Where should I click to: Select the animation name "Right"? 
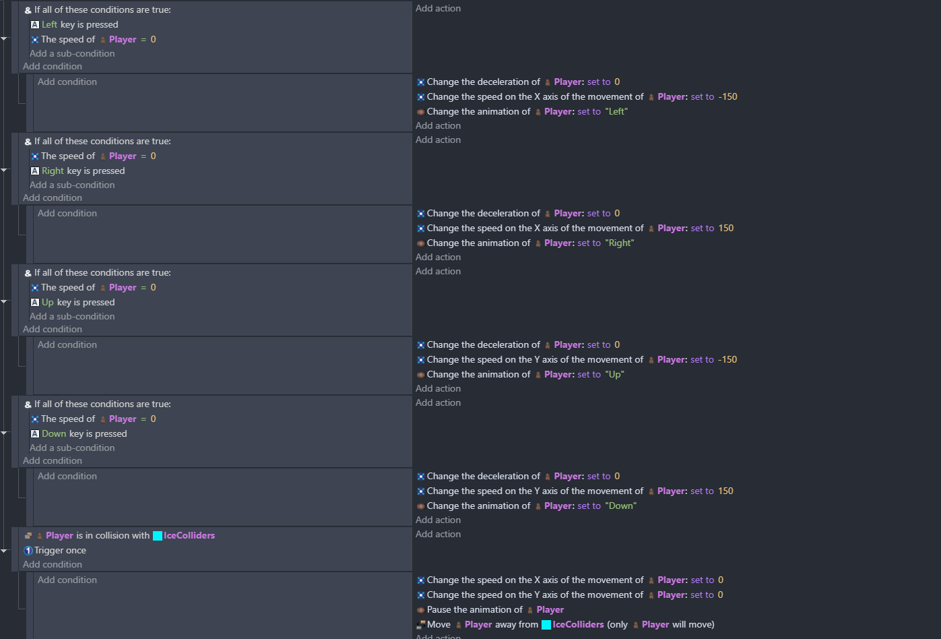tap(620, 243)
